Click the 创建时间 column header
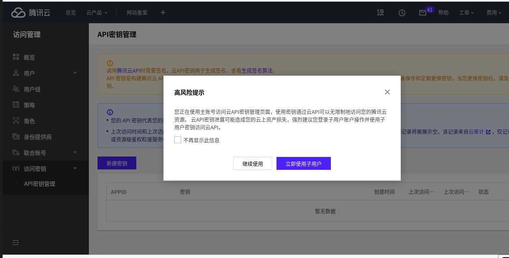This screenshot has height=258, width=509. pos(384,192)
